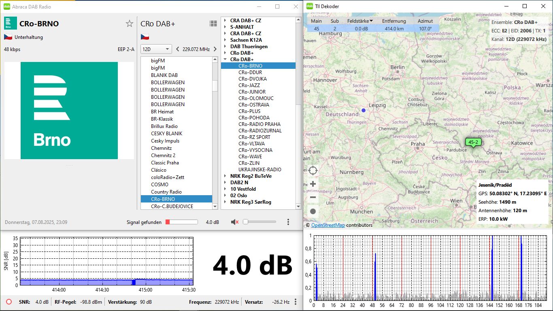This screenshot has height=311, width=553.
Task: Click the volume slider track
Action: [261, 222]
